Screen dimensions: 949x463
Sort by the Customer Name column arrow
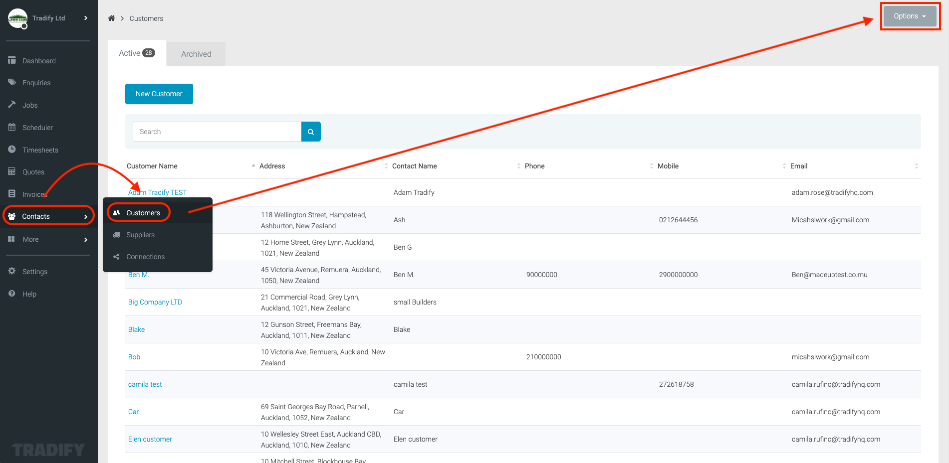point(253,165)
